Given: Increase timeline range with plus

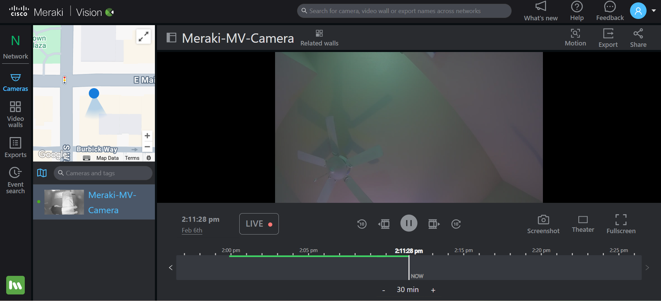Looking at the screenshot, I should pos(433,290).
